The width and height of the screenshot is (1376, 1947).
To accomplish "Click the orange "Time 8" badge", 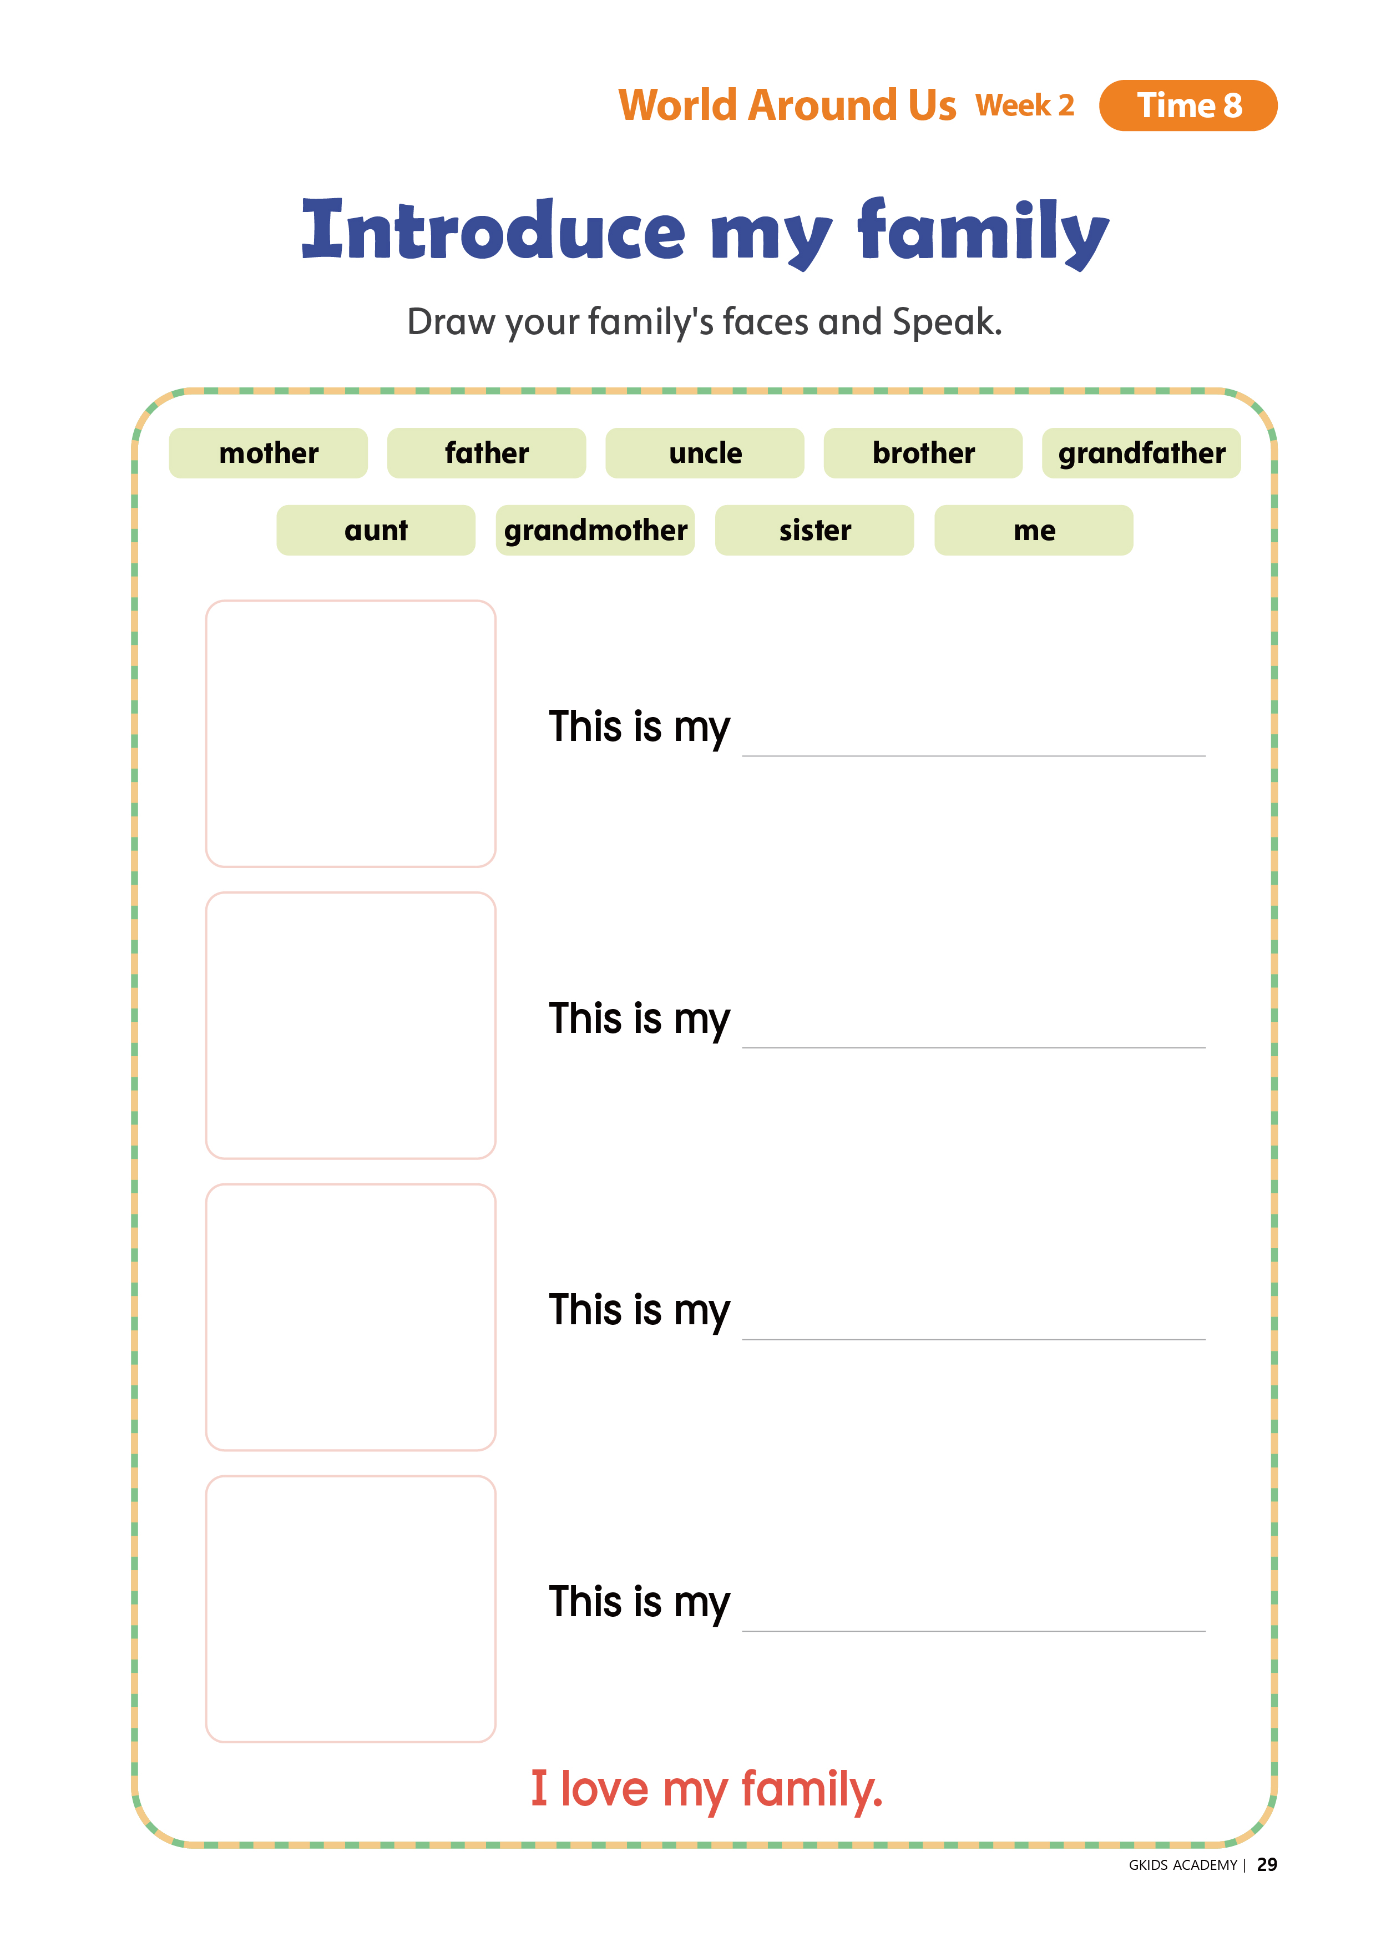I will tap(1188, 105).
